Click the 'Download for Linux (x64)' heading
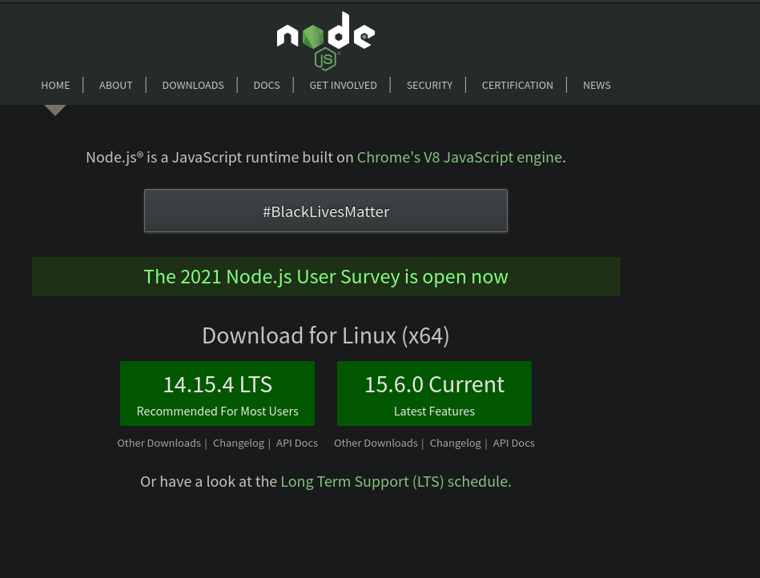The height and width of the screenshot is (578, 760). coord(326,335)
